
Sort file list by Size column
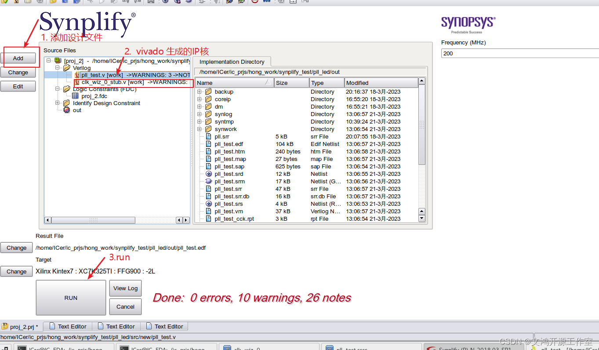tap(291, 83)
